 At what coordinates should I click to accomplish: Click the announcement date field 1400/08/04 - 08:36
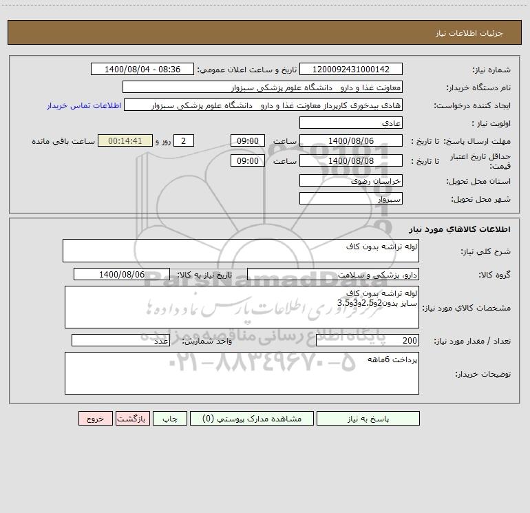142,69
